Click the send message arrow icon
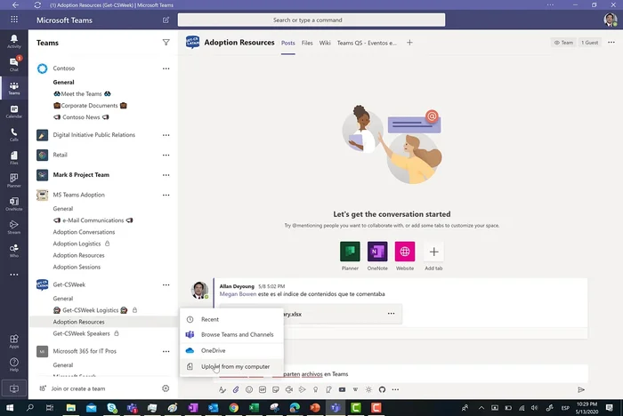This screenshot has width=623, height=416. pyautogui.click(x=581, y=389)
